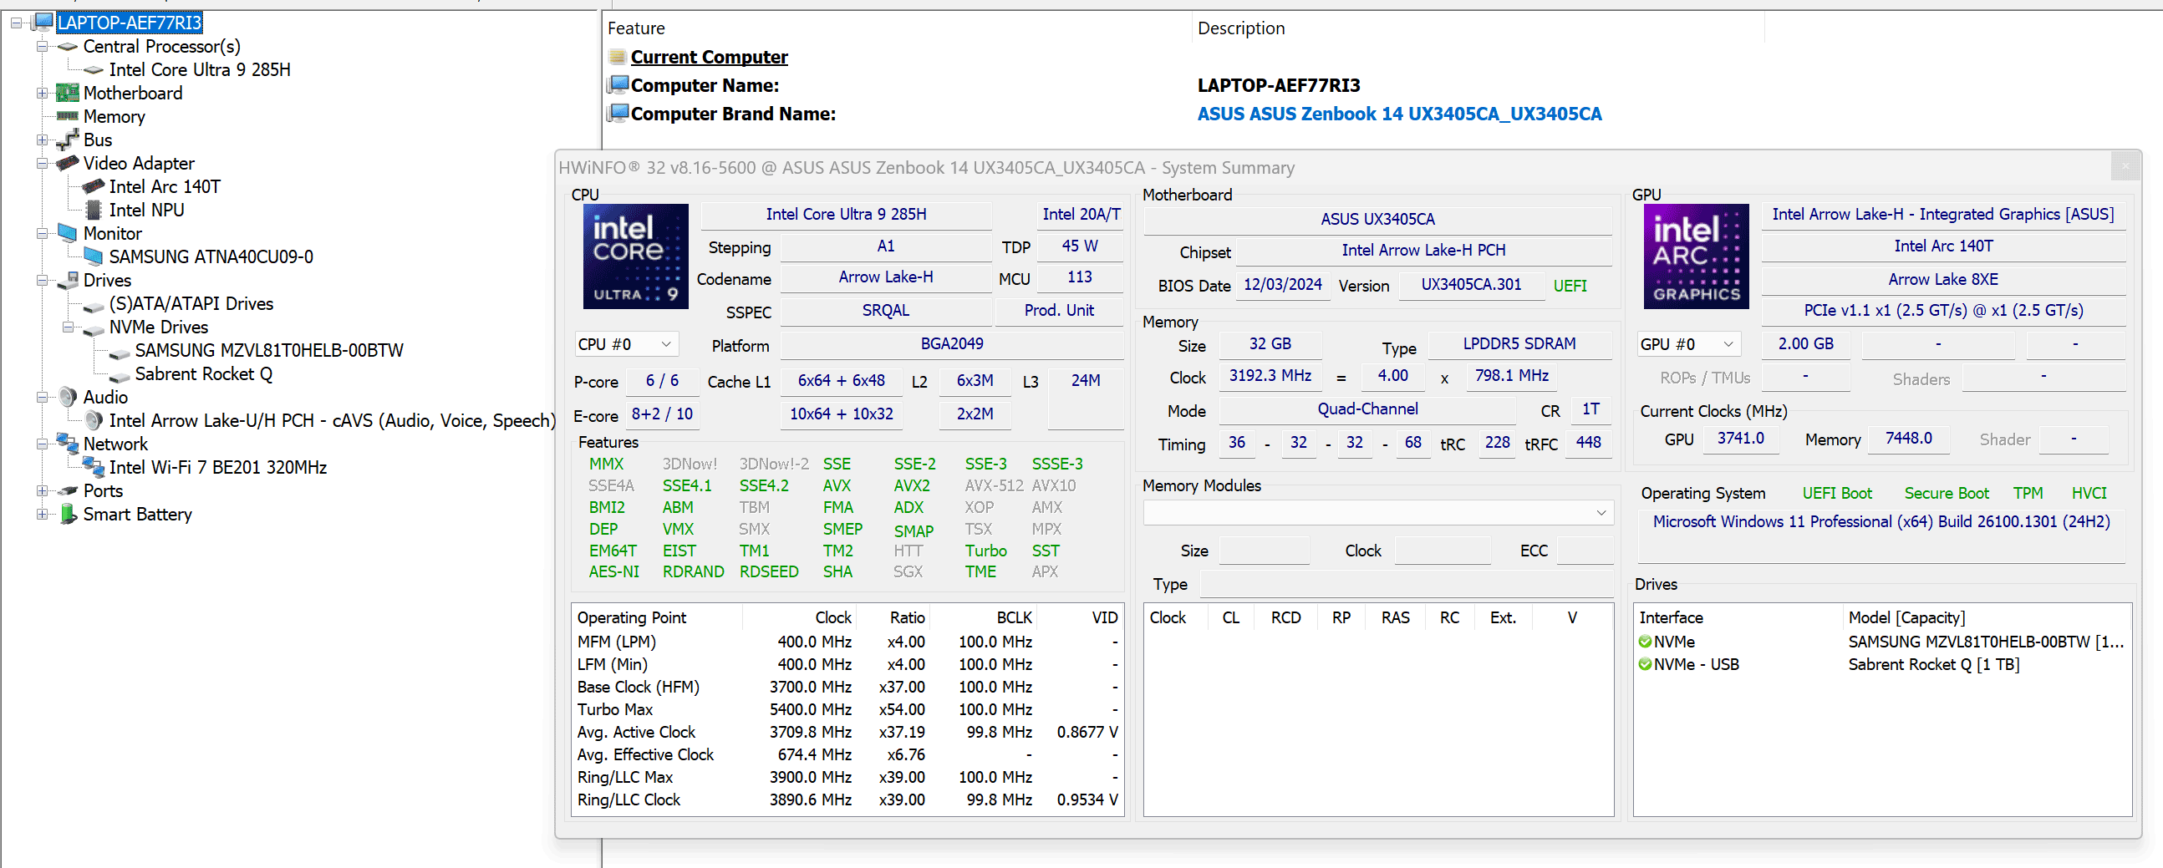Collapse the NVMe Drives tree node
Image resolution: width=2163 pixels, height=868 pixels.
point(68,327)
